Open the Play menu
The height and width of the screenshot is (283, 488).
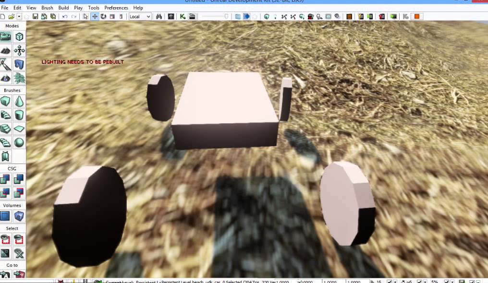tap(78, 8)
